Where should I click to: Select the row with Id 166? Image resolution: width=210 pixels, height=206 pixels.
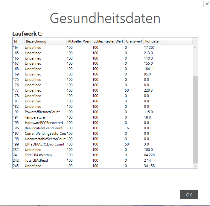(x=102, y=58)
